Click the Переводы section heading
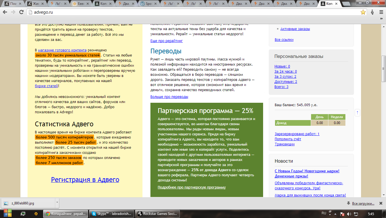Screen dimensions: 386x218 coord(166,51)
